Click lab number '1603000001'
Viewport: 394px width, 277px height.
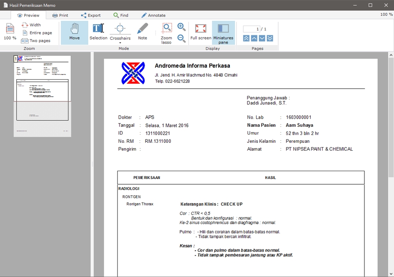pyautogui.click(x=298, y=117)
